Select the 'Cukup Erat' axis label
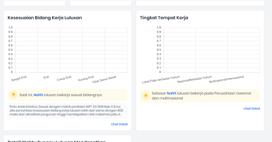 64,79
